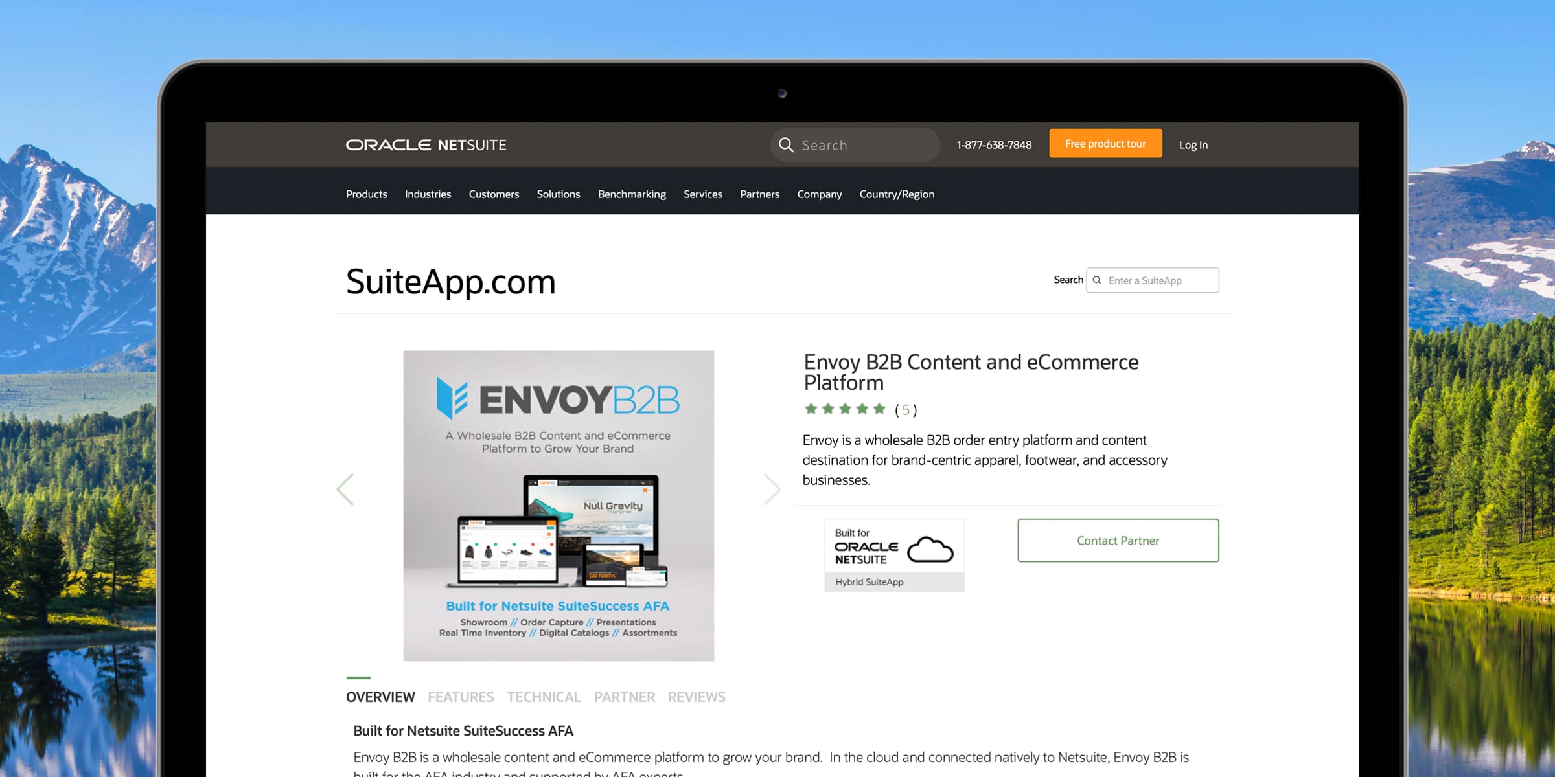Click the Oracle NetSuite logo icon
Image resolution: width=1555 pixels, height=777 pixels.
click(426, 144)
